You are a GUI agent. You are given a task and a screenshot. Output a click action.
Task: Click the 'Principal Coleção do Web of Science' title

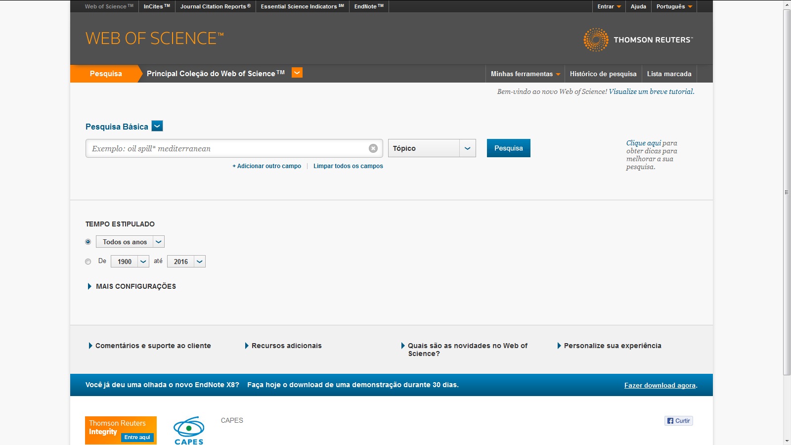216,73
